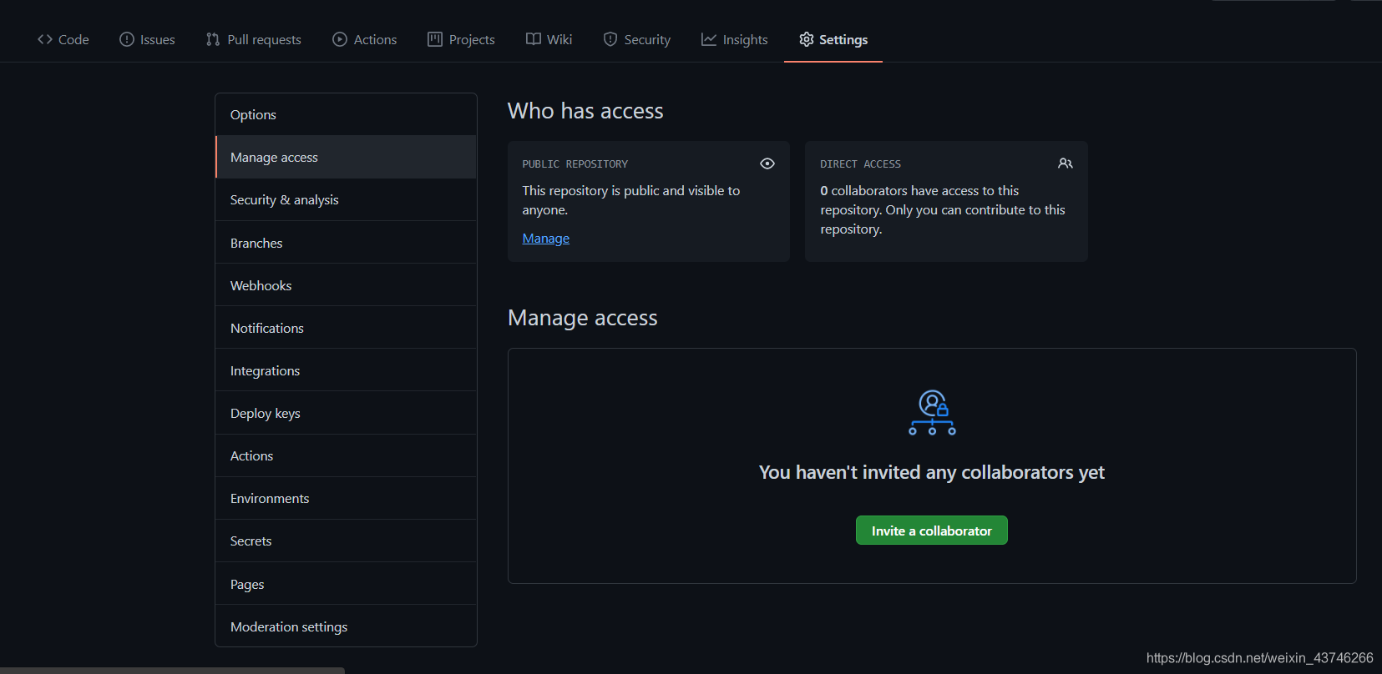Image resolution: width=1382 pixels, height=674 pixels.
Task: Open the Code tab
Action: coord(63,39)
